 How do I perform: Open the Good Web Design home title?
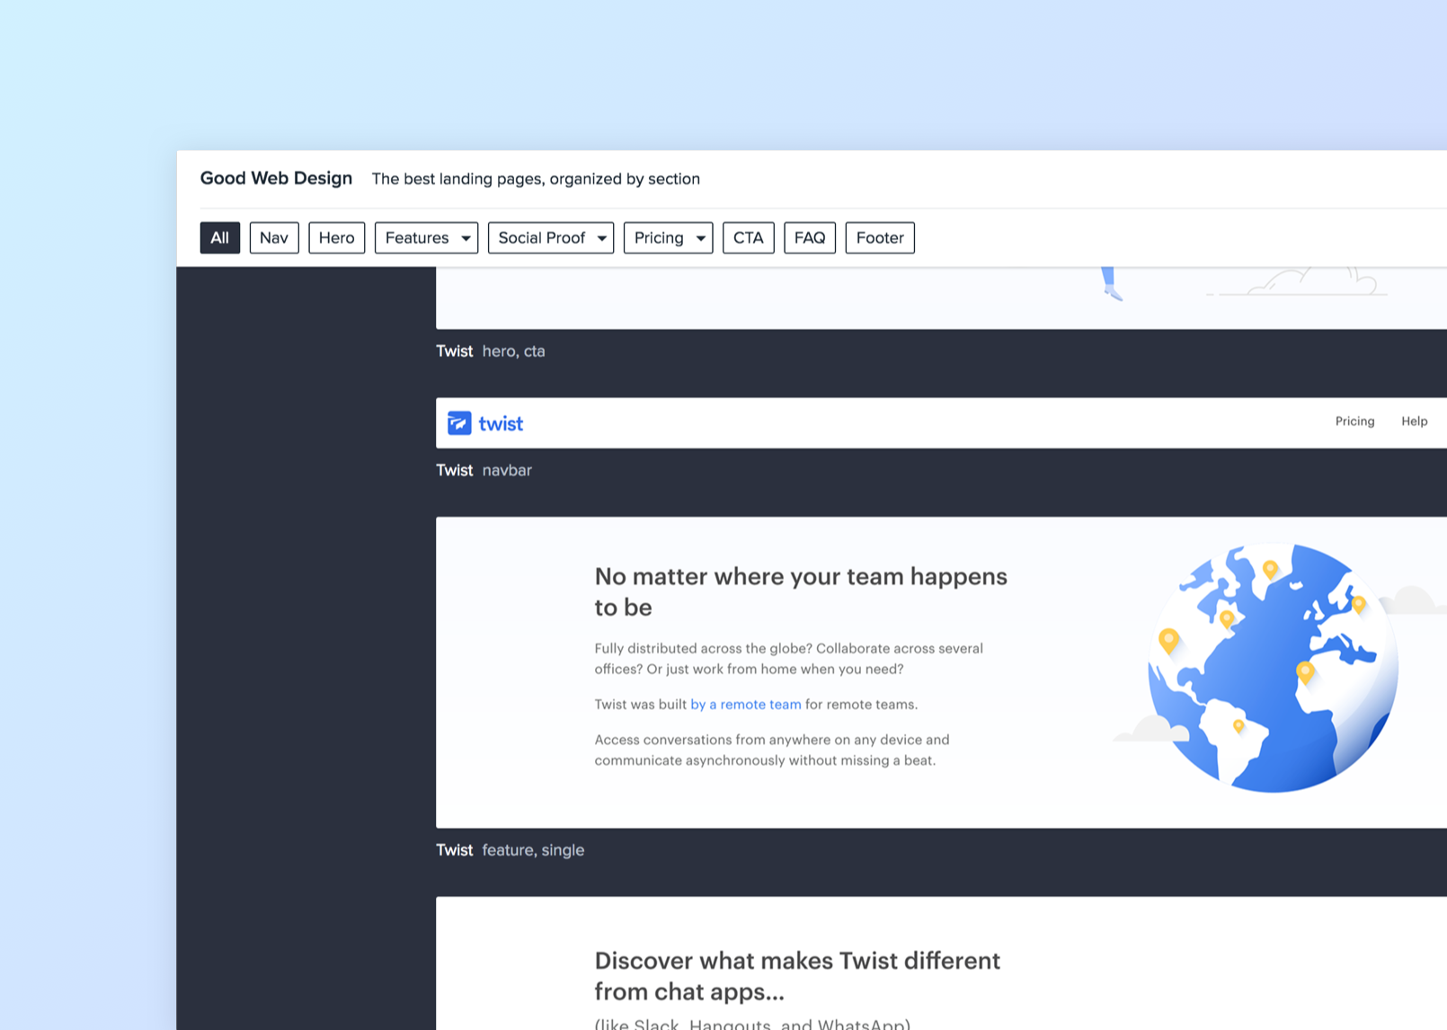pos(276,178)
